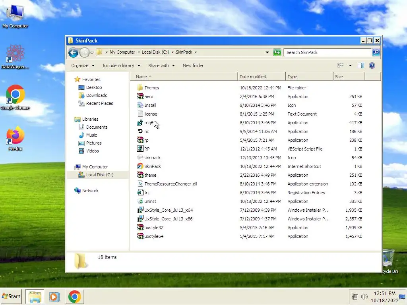The image size is (407, 305).
Task: Expand the My Computer breadcrumb arrow
Action: pos(139,52)
